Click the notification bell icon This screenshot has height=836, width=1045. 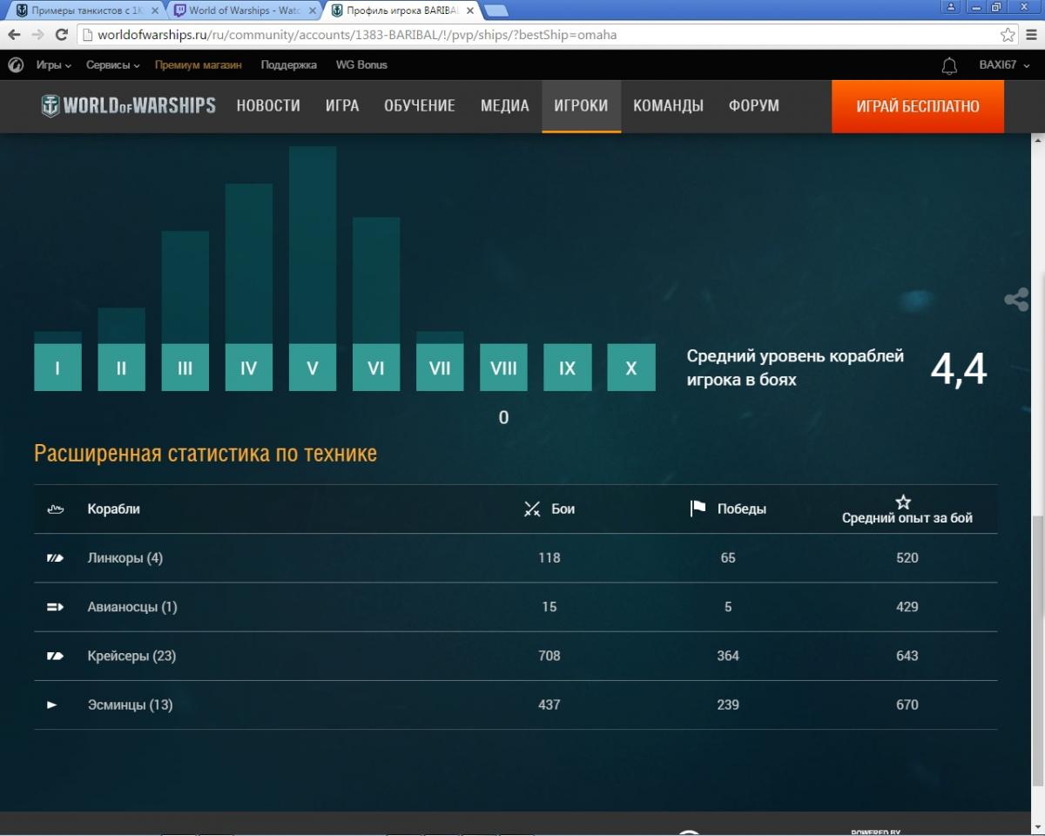click(949, 65)
